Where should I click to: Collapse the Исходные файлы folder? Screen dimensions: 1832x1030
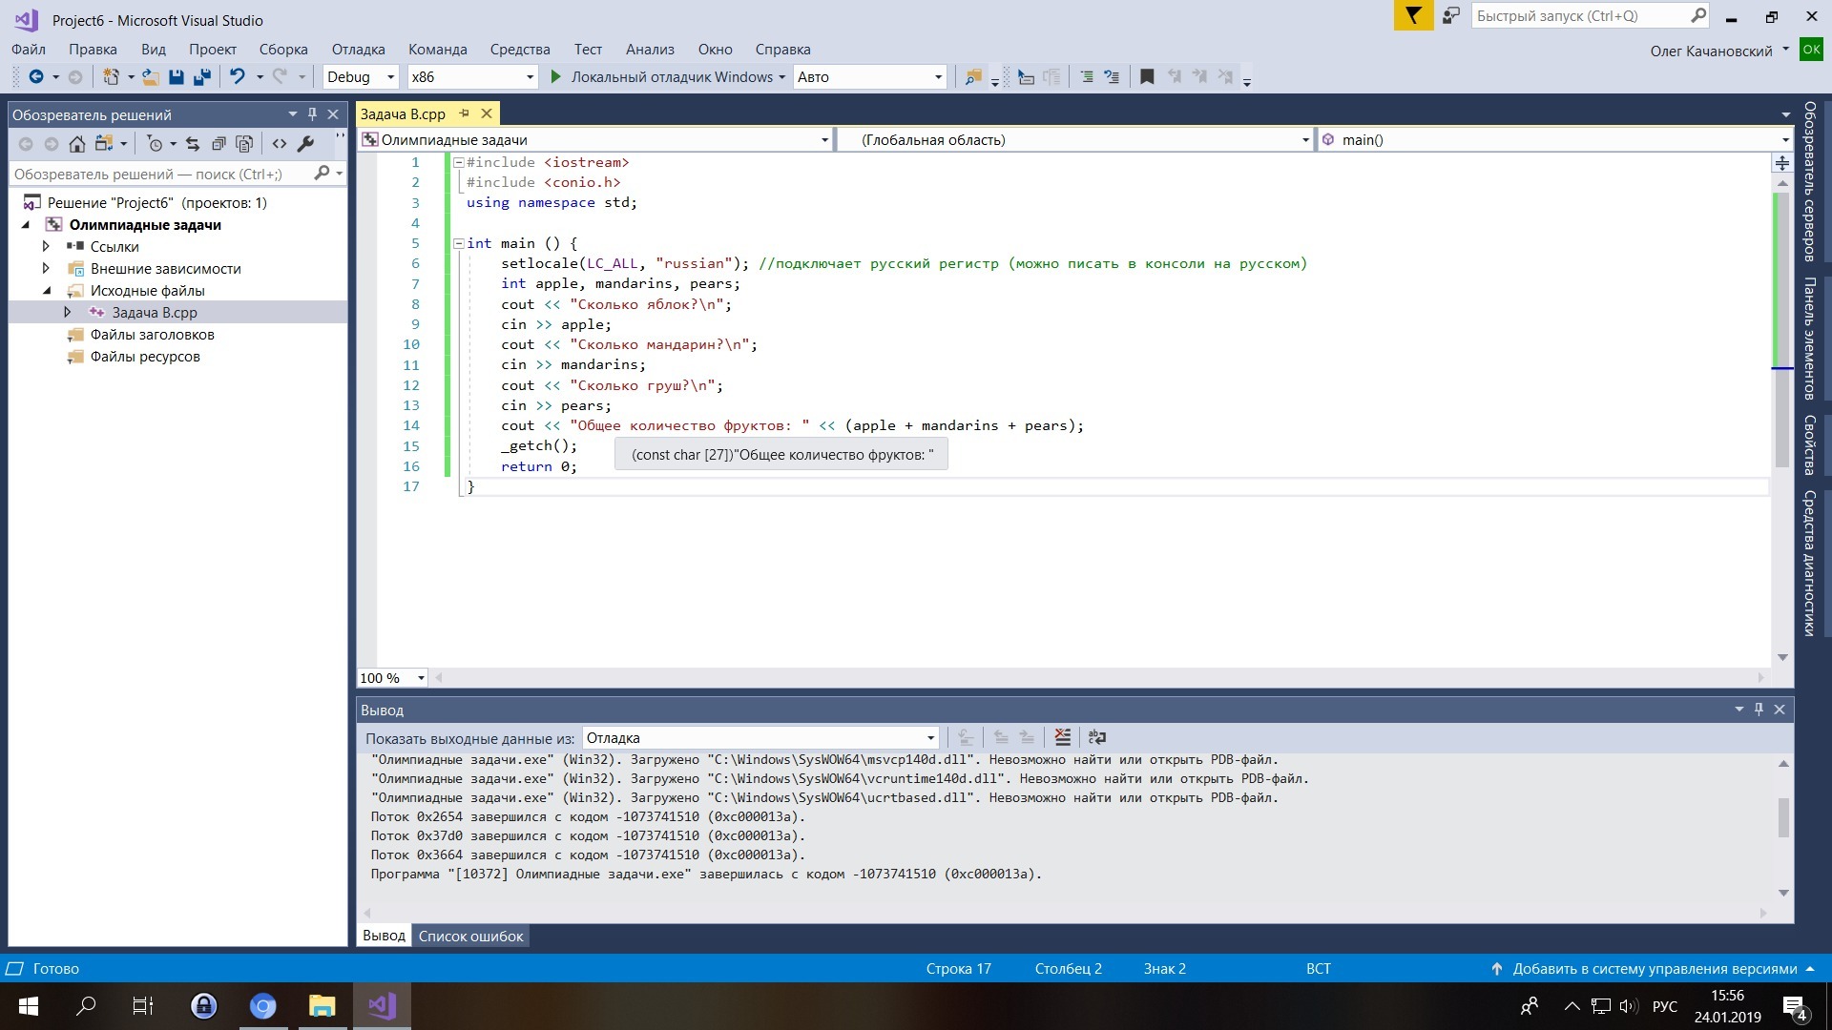(x=47, y=291)
